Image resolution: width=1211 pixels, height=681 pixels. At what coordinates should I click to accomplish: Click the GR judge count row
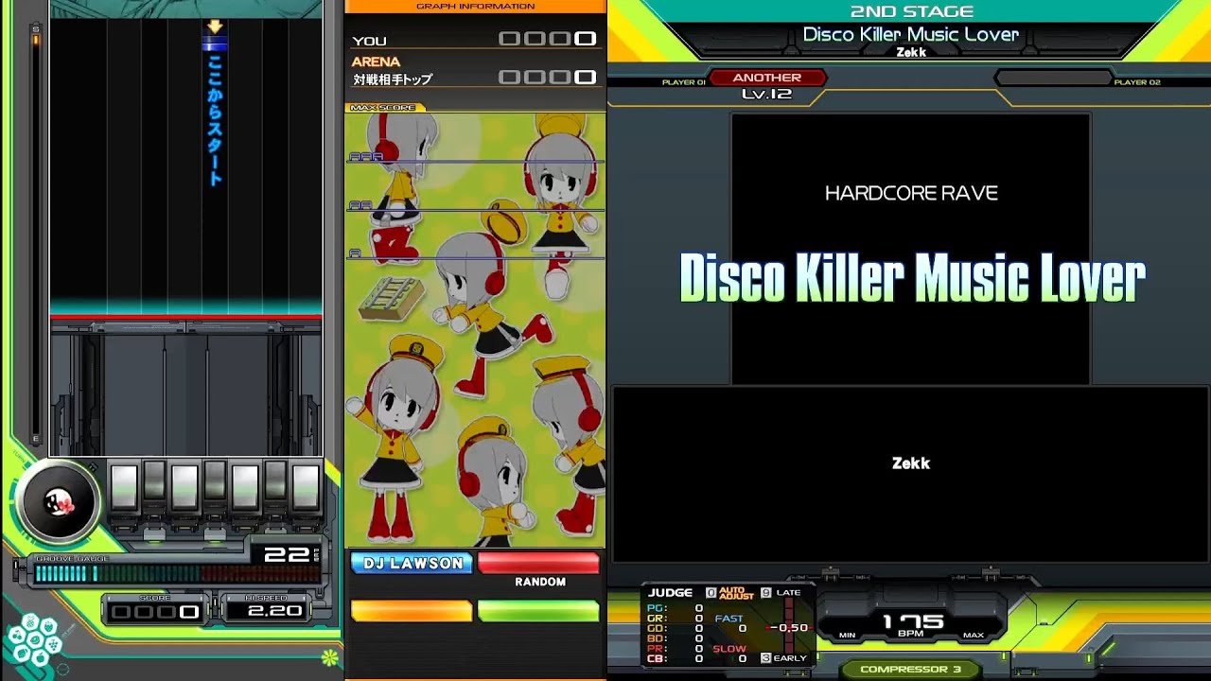click(676, 618)
